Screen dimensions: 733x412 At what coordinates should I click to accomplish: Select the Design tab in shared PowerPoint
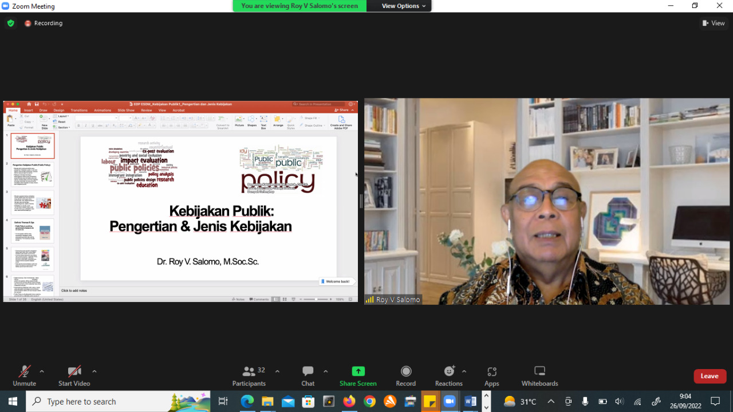pos(59,110)
